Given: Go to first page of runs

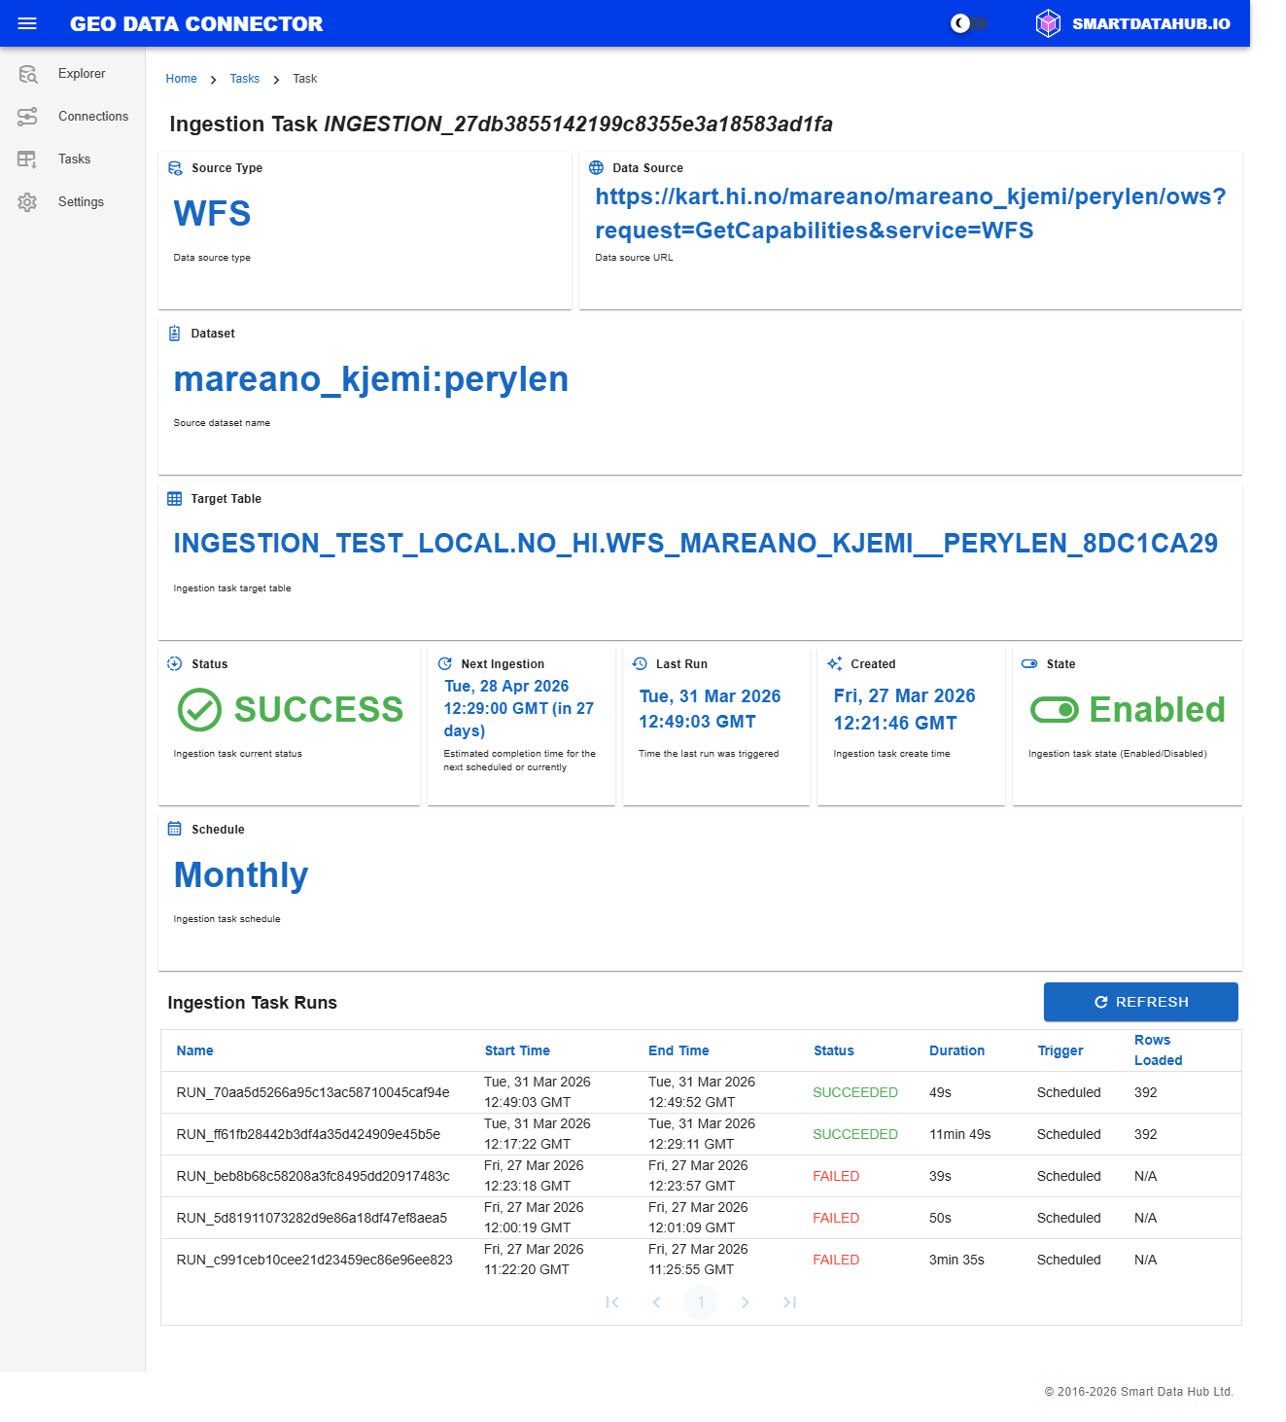Looking at the screenshot, I should tap(612, 1302).
